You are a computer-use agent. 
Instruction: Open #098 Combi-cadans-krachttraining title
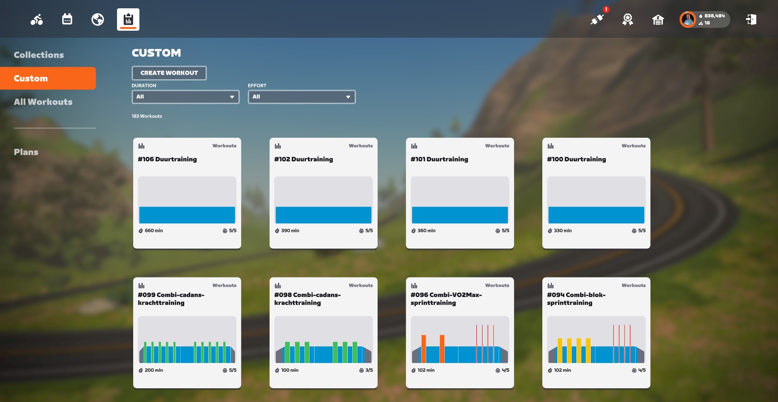coord(307,299)
